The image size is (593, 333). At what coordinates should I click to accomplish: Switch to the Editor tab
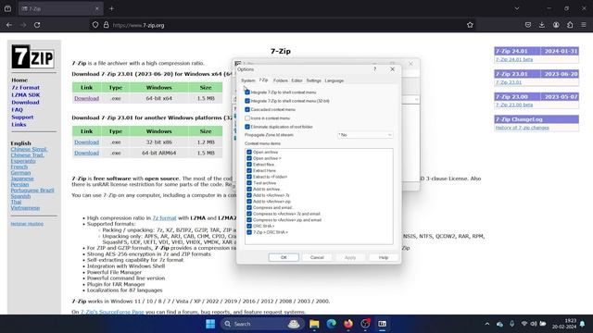(296, 80)
